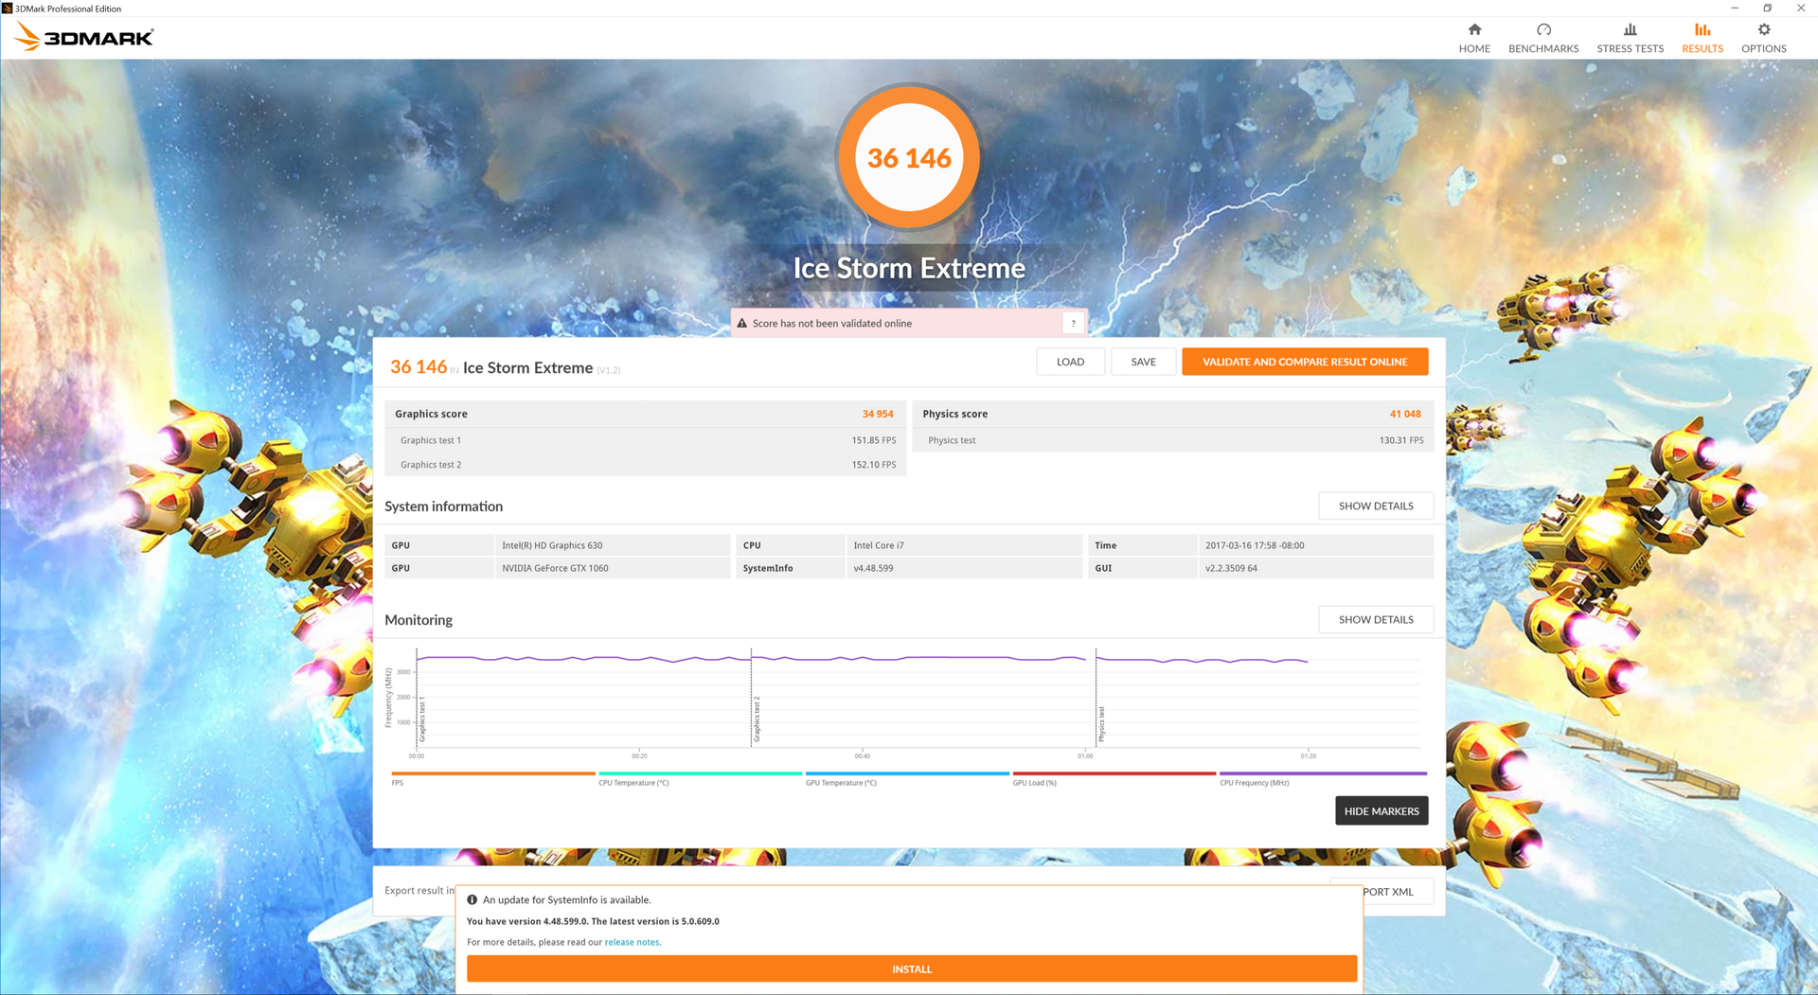Switch to RESULTS tab label
This screenshot has width=1818, height=995.
click(1702, 48)
